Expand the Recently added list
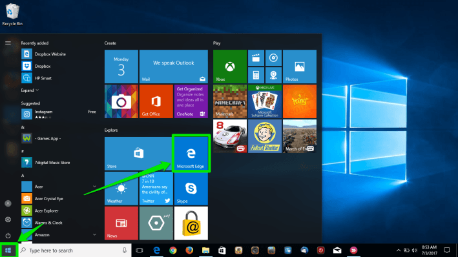458x257 pixels. point(30,90)
